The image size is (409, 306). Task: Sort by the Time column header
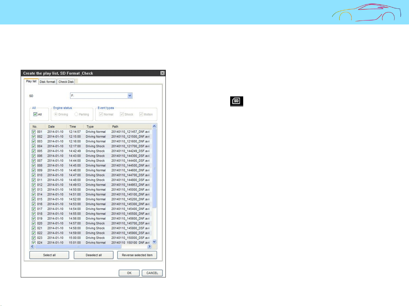(75, 126)
